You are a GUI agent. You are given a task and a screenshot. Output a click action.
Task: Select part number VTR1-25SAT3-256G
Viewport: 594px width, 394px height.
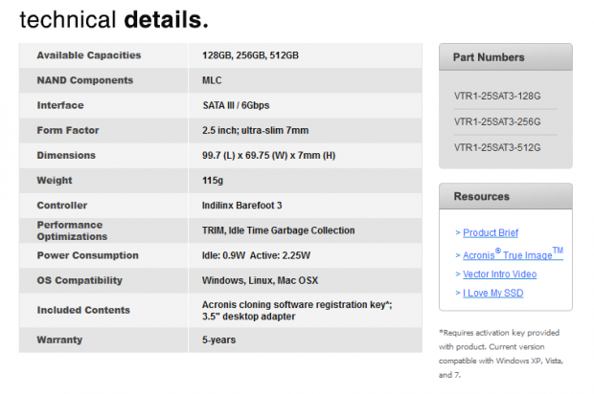point(497,121)
